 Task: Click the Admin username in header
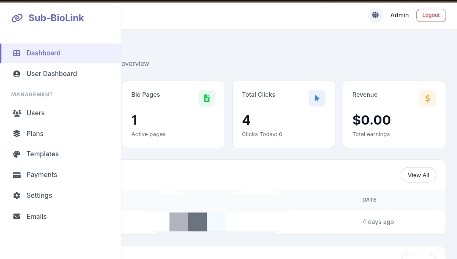399,15
